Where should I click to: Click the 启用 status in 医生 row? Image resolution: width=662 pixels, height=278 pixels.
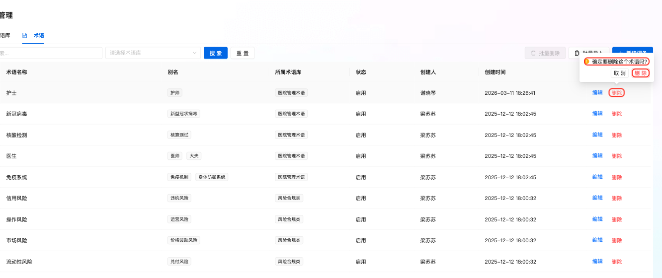point(361,156)
